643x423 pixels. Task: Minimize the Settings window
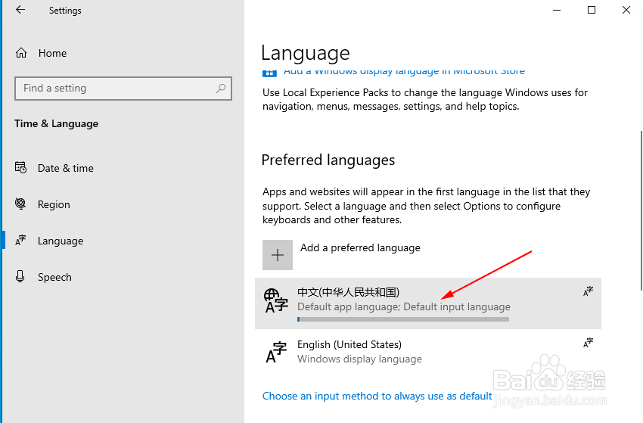click(x=557, y=10)
